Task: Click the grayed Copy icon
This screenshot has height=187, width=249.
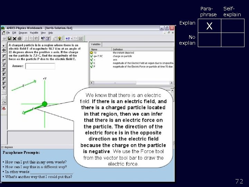Action: click(x=31, y=38)
